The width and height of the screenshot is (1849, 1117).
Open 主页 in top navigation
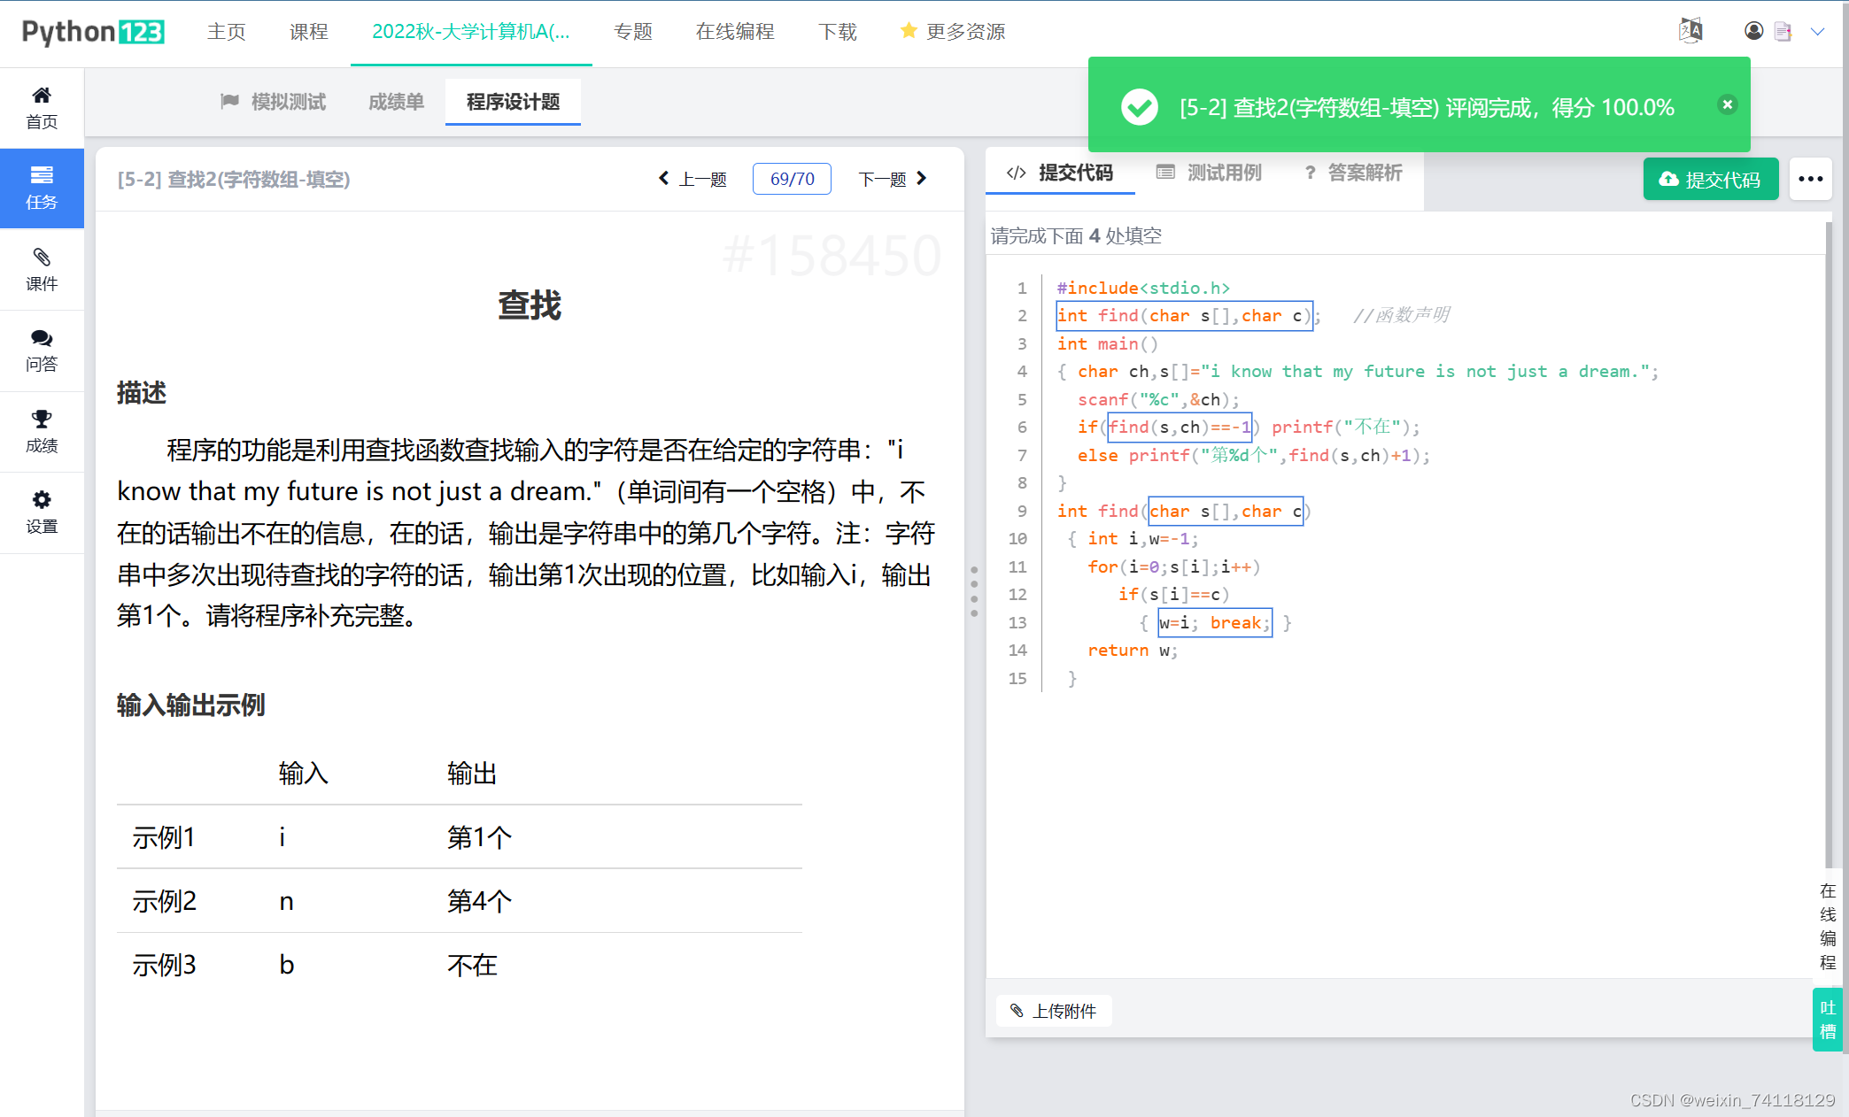[227, 32]
